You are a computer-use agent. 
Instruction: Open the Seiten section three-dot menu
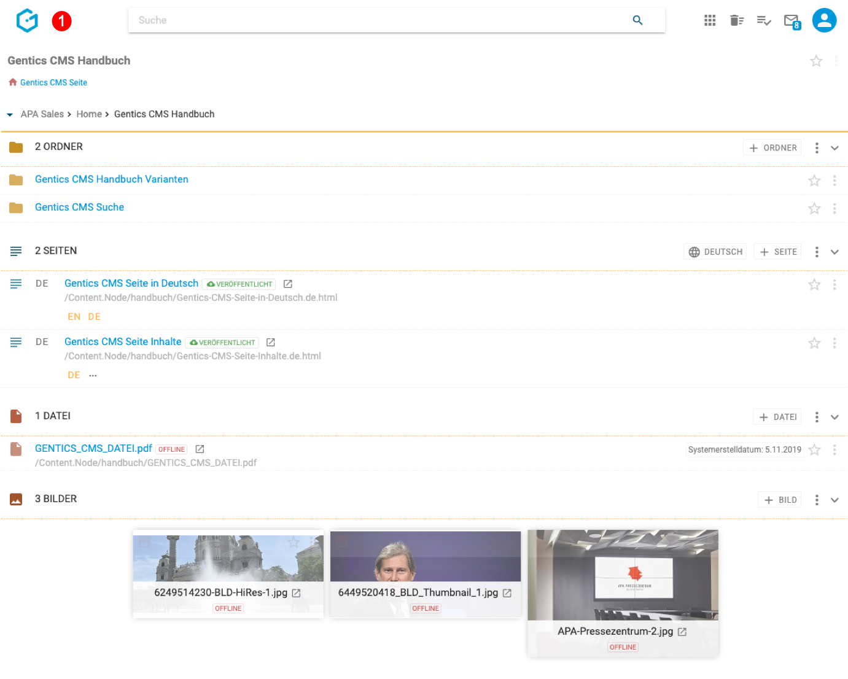(817, 252)
